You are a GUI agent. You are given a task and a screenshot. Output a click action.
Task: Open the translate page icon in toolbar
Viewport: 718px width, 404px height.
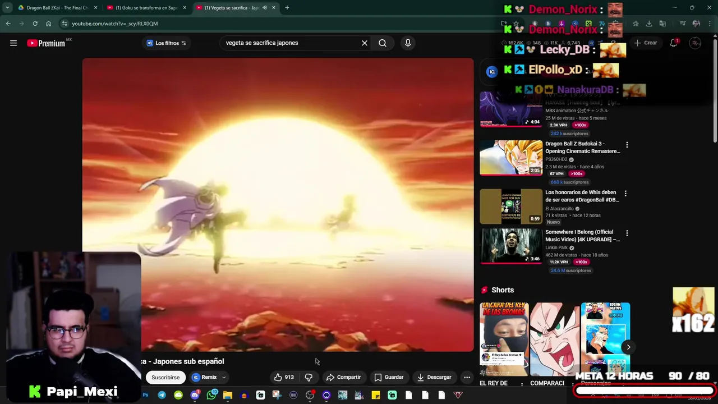pyautogui.click(x=662, y=24)
